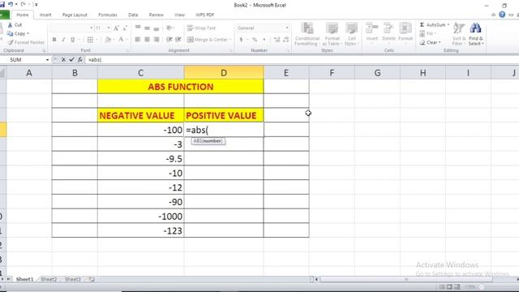Click the Increase Indent icon
Screen dimensions: 519x292
(178, 40)
